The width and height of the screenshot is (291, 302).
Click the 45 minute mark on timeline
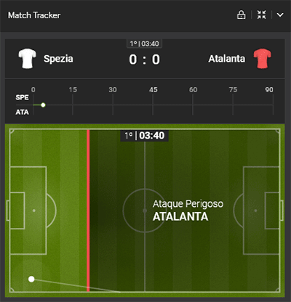pyautogui.click(x=153, y=90)
